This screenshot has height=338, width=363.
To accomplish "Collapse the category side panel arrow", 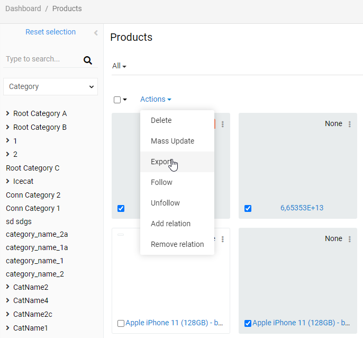I will [96, 33].
